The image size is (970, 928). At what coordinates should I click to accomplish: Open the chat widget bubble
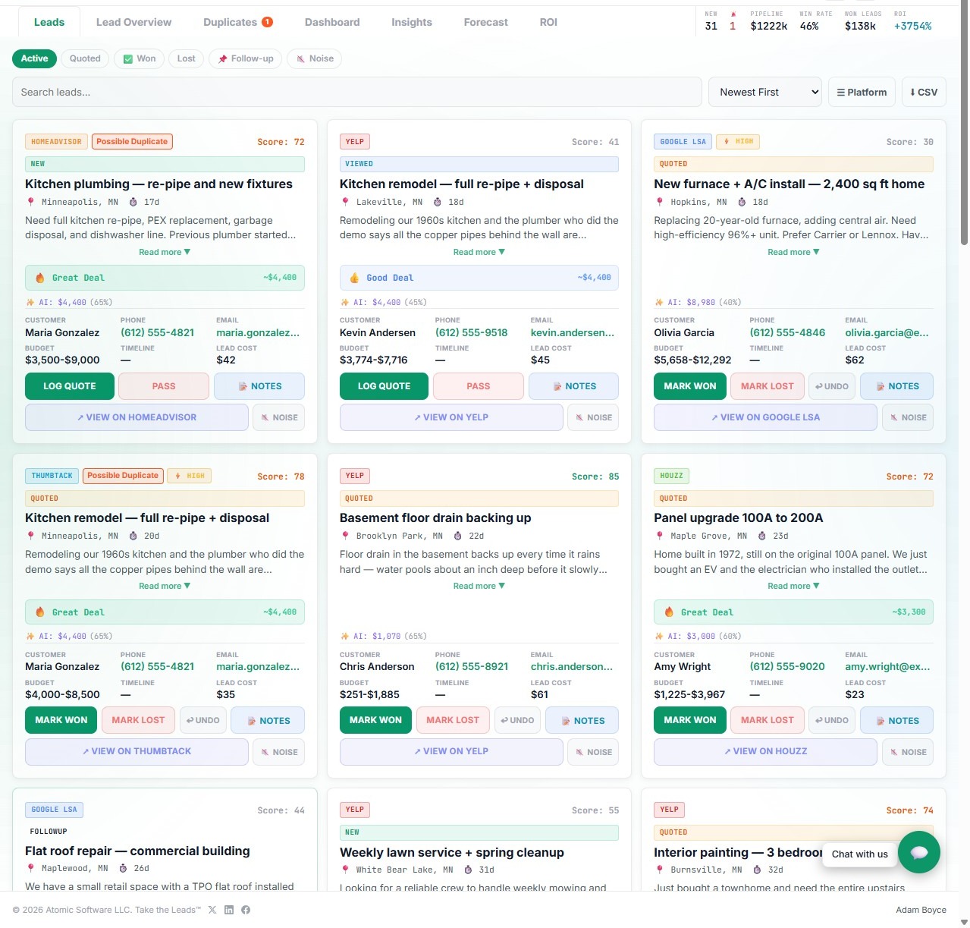[x=918, y=852]
